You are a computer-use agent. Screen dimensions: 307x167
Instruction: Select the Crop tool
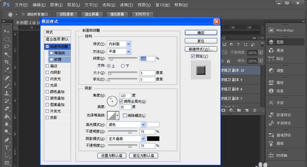(x=7, y=62)
